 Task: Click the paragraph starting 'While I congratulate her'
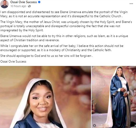[62, 48]
